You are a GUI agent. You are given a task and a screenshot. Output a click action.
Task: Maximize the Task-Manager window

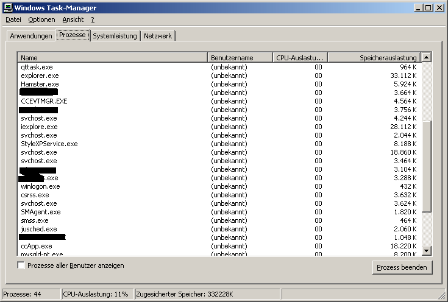point(428,7)
